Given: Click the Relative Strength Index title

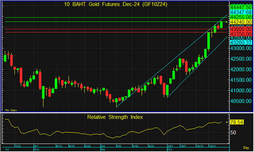Looking at the screenshot, I should [115, 117].
